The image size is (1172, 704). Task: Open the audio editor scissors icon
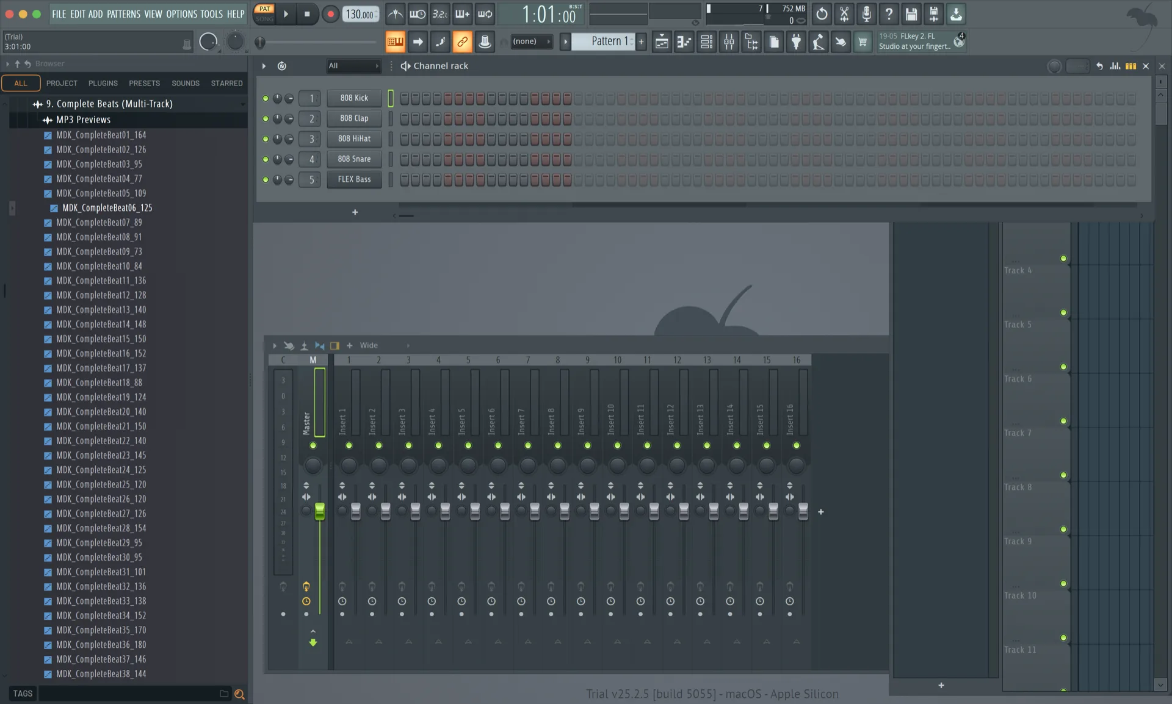point(844,13)
